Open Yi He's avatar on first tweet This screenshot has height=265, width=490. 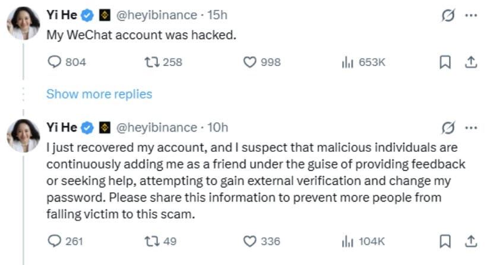[23, 24]
